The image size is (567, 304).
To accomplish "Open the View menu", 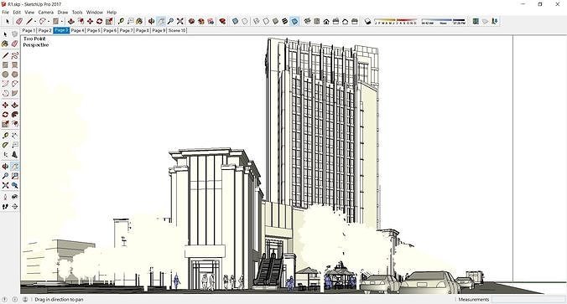I will pyautogui.click(x=29, y=12).
